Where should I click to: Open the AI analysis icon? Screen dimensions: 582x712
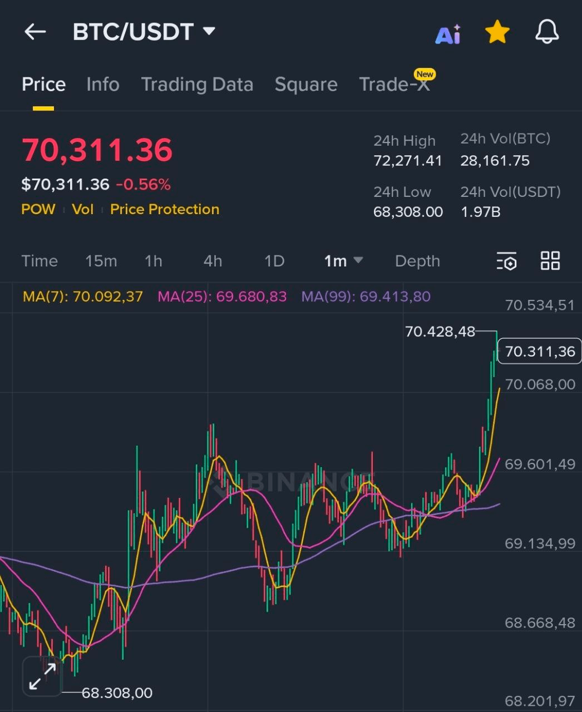click(448, 34)
